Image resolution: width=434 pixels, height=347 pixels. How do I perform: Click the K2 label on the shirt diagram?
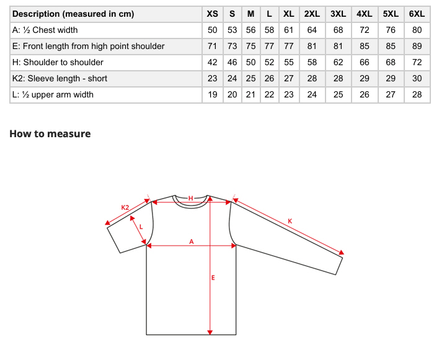click(x=125, y=207)
